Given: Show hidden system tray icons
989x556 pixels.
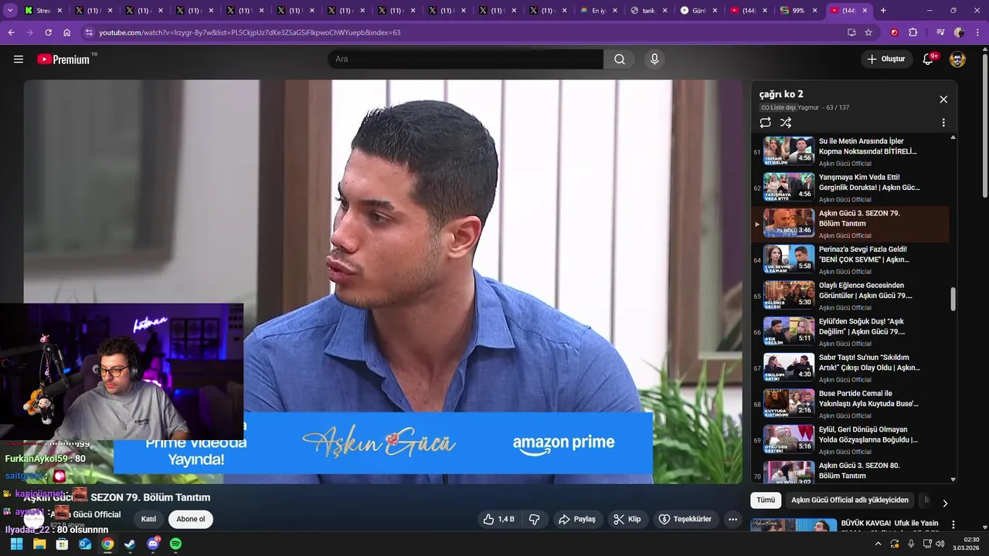Looking at the screenshot, I should click(x=878, y=544).
